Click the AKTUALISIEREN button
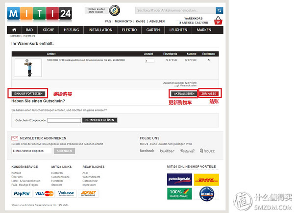Screen dimensions: 294x213 184,94
